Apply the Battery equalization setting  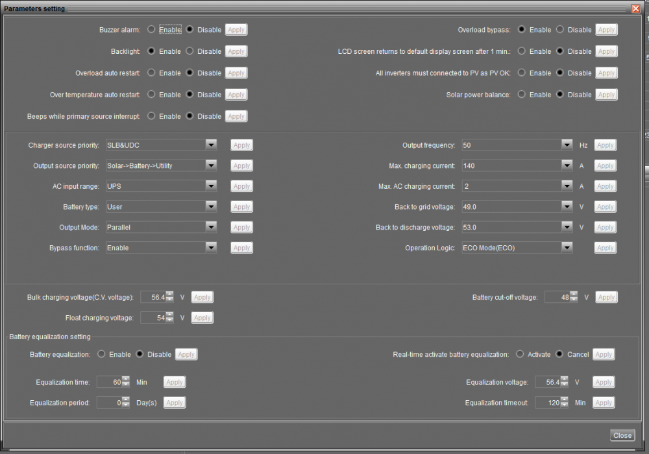pos(186,354)
